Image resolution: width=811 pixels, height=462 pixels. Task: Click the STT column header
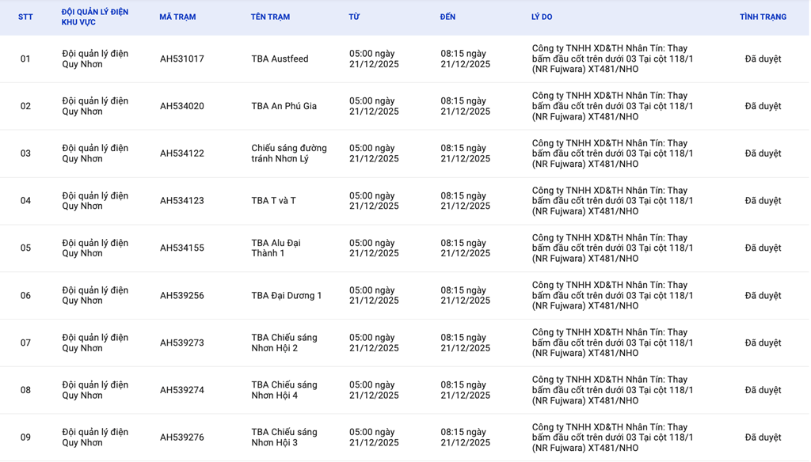pyautogui.click(x=25, y=17)
